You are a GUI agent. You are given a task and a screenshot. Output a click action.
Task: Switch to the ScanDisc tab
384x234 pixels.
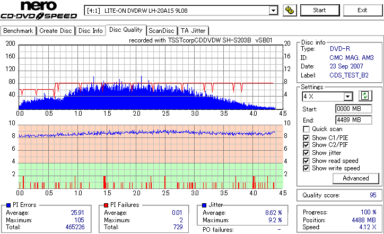click(x=162, y=31)
